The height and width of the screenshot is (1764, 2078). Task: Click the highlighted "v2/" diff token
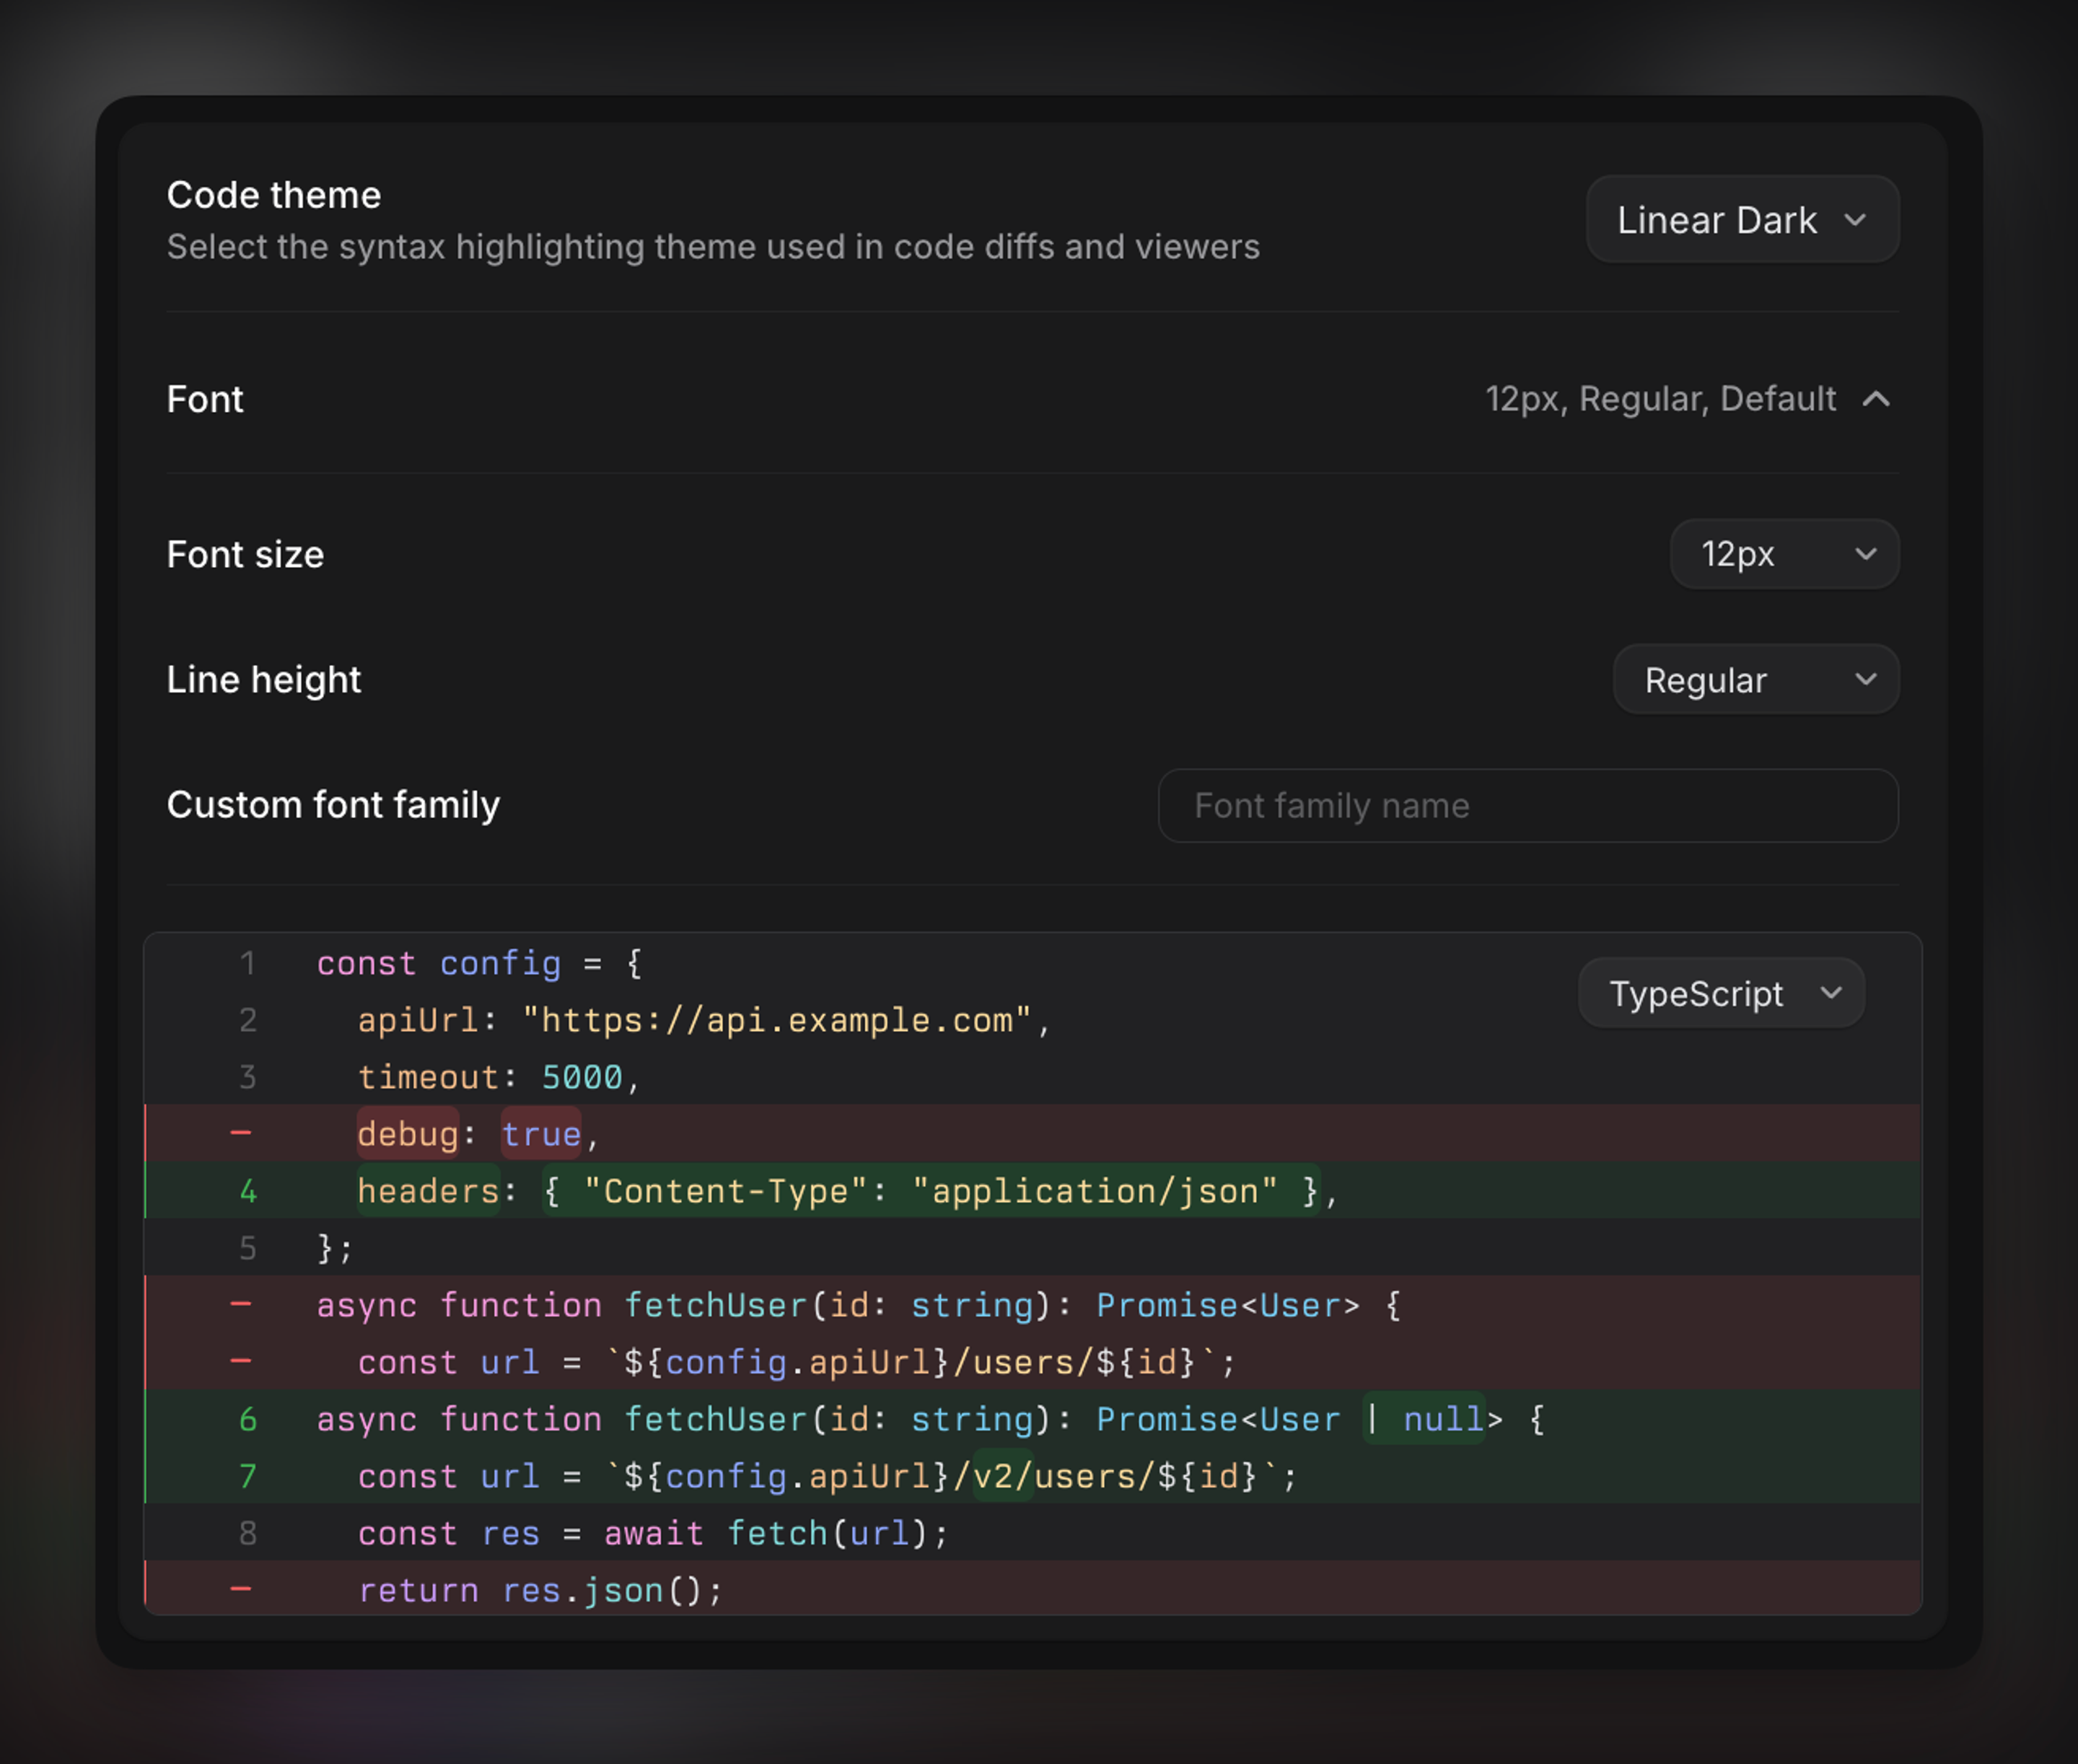1003,1476
